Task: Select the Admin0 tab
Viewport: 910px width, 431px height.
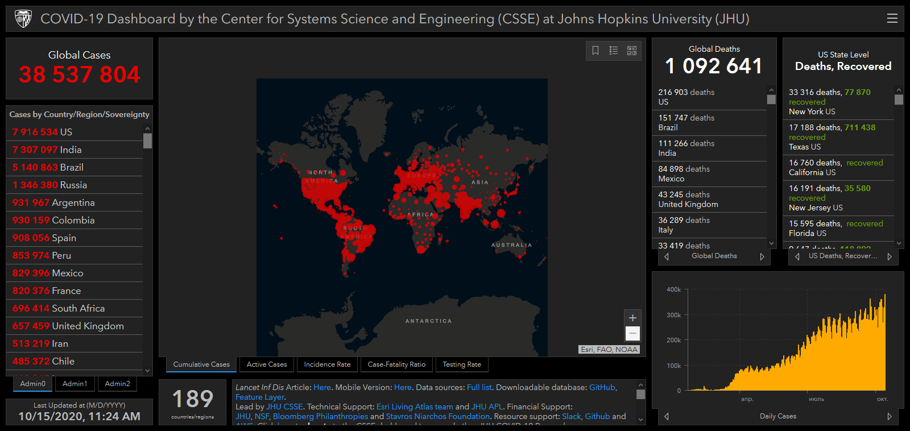Action: [33, 384]
